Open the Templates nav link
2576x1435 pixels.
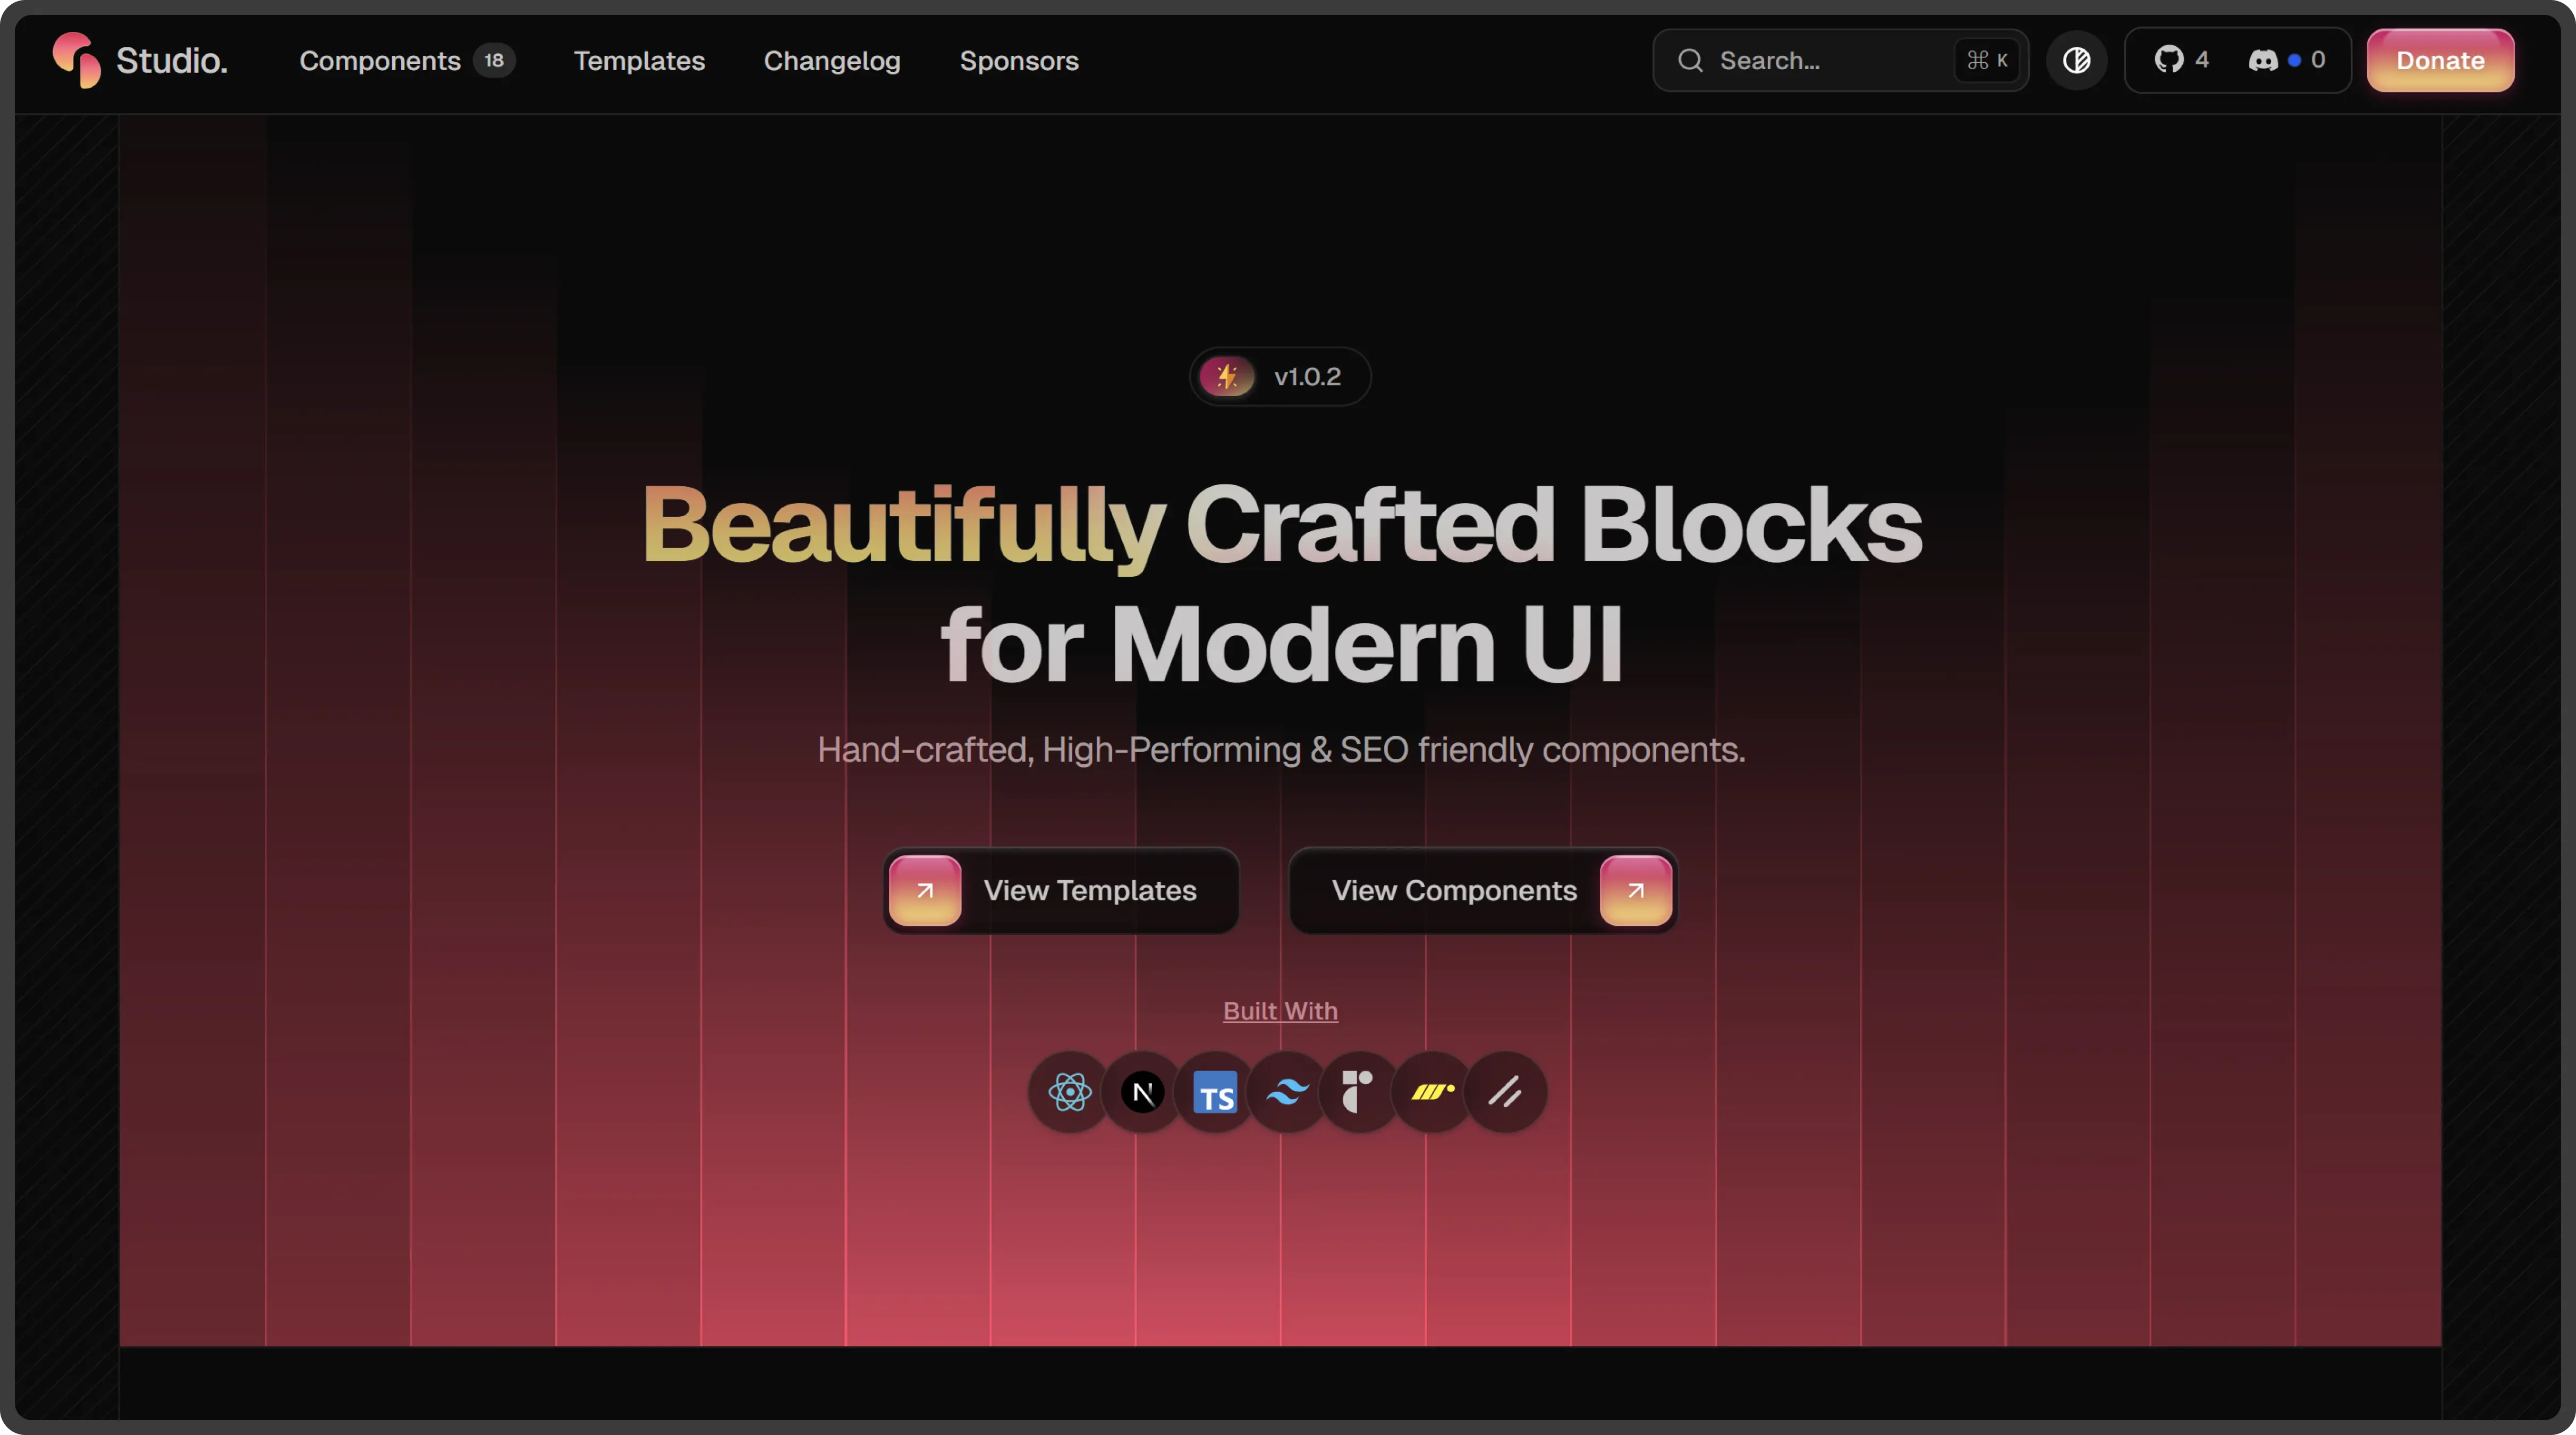pyautogui.click(x=639, y=61)
